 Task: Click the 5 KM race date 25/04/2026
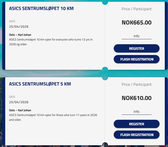[x=19, y=102]
